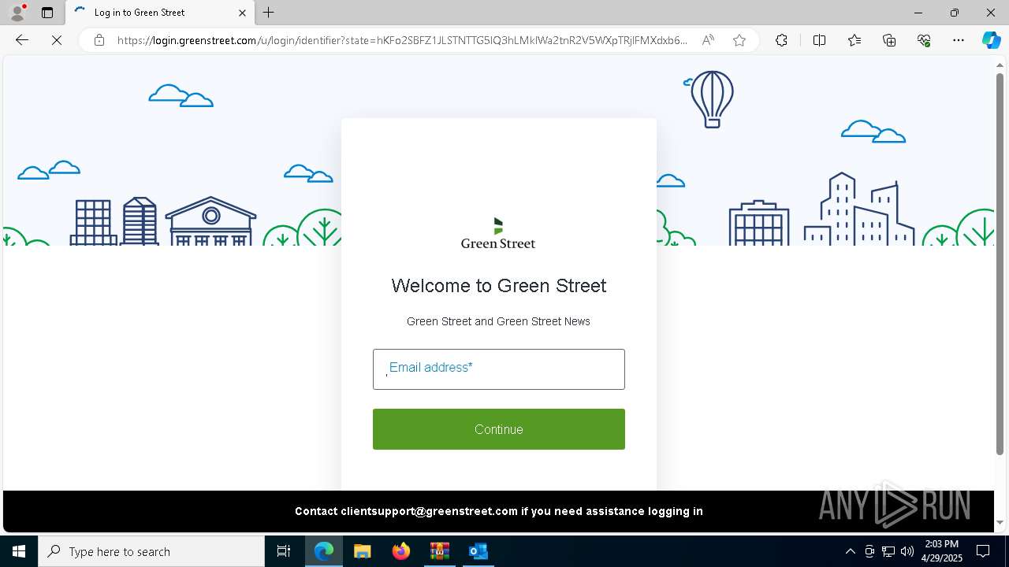Image resolution: width=1009 pixels, height=567 pixels.
Task: Toggle split screen view
Action: [819, 40]
